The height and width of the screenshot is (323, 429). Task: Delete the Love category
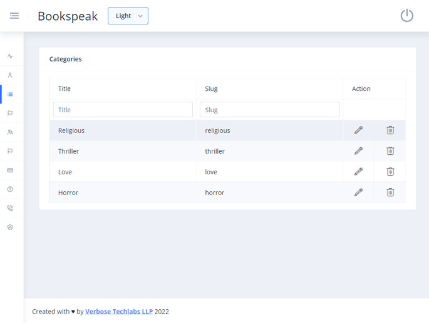390,171
